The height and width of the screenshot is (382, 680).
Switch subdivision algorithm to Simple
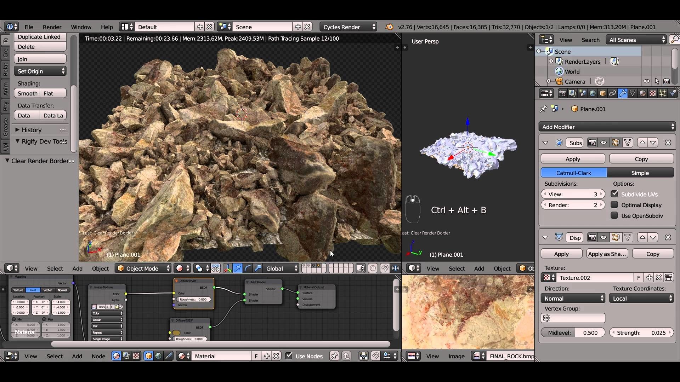point(640,173)
